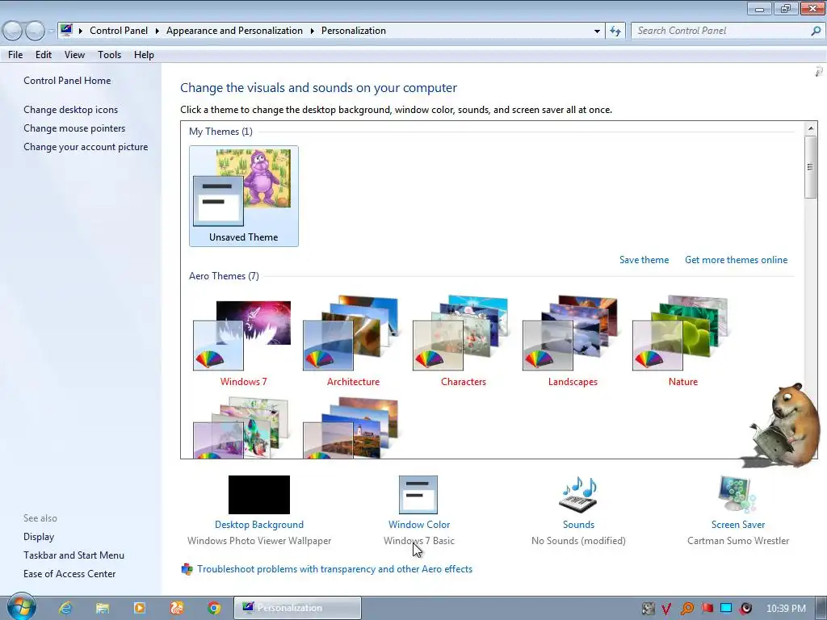
Task: Click the clock showing 10:39 PM
Action: (x=786, y=609)
